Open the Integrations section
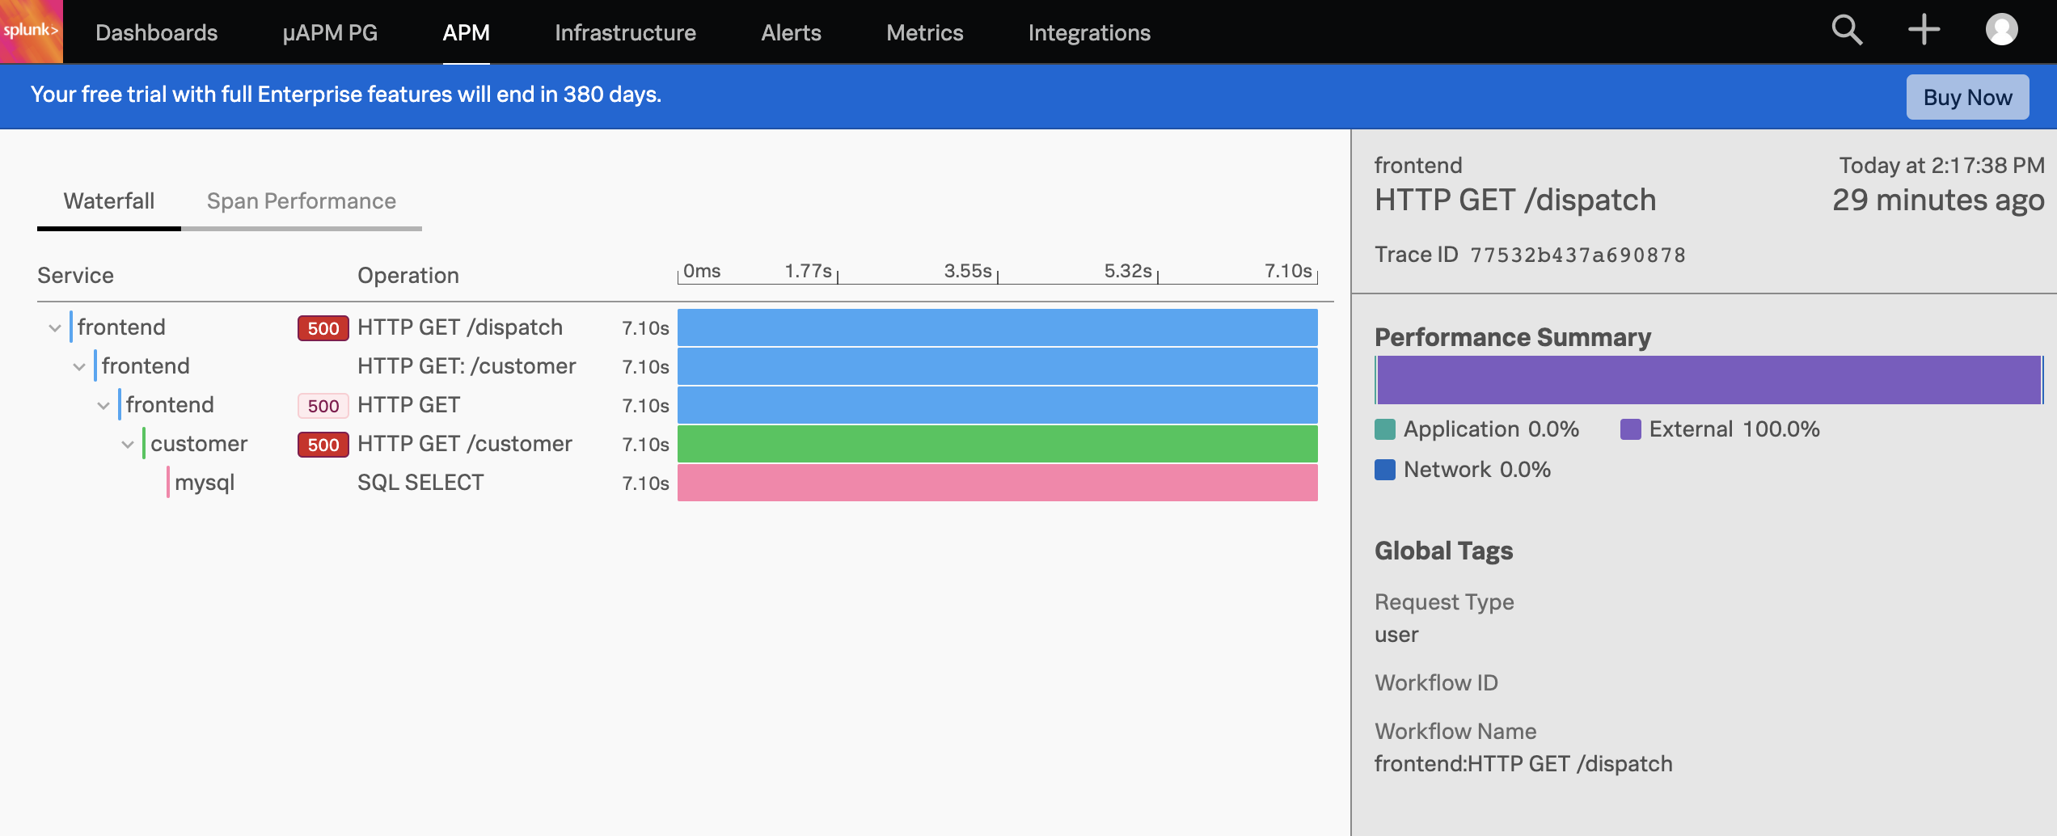Image resolution: width=2057 pixels, height=836 pixels. [1089, 32]
